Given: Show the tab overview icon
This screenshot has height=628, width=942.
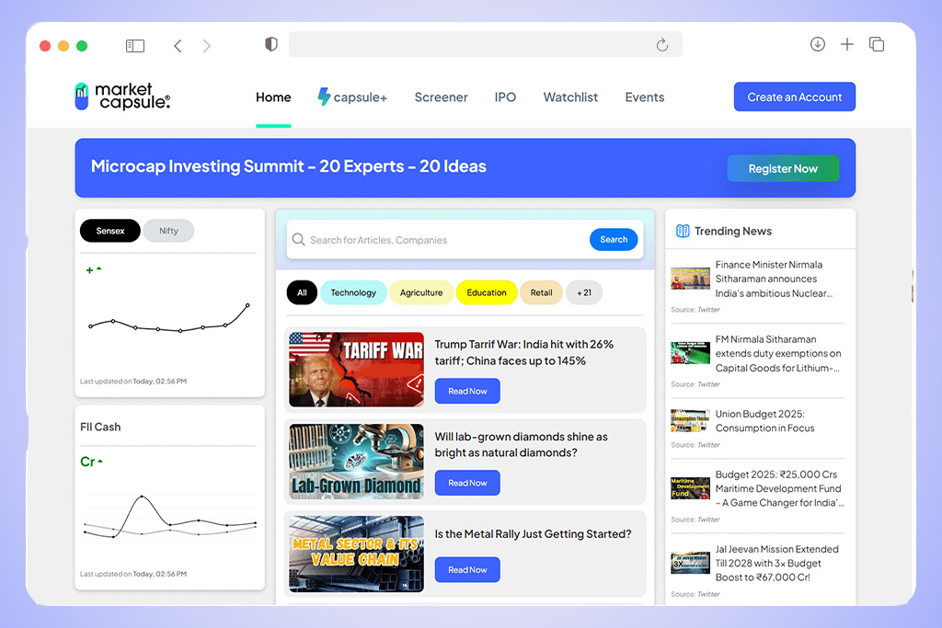Looking at the screenshot, I should point(877,44).
